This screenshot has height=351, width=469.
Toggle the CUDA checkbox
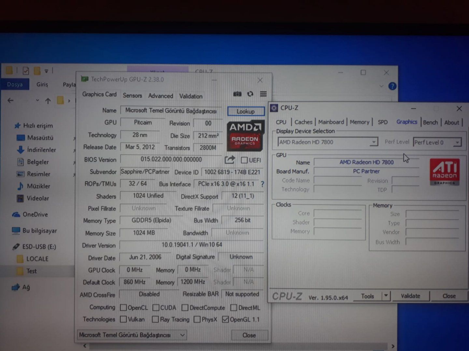[x=156, y=307]
